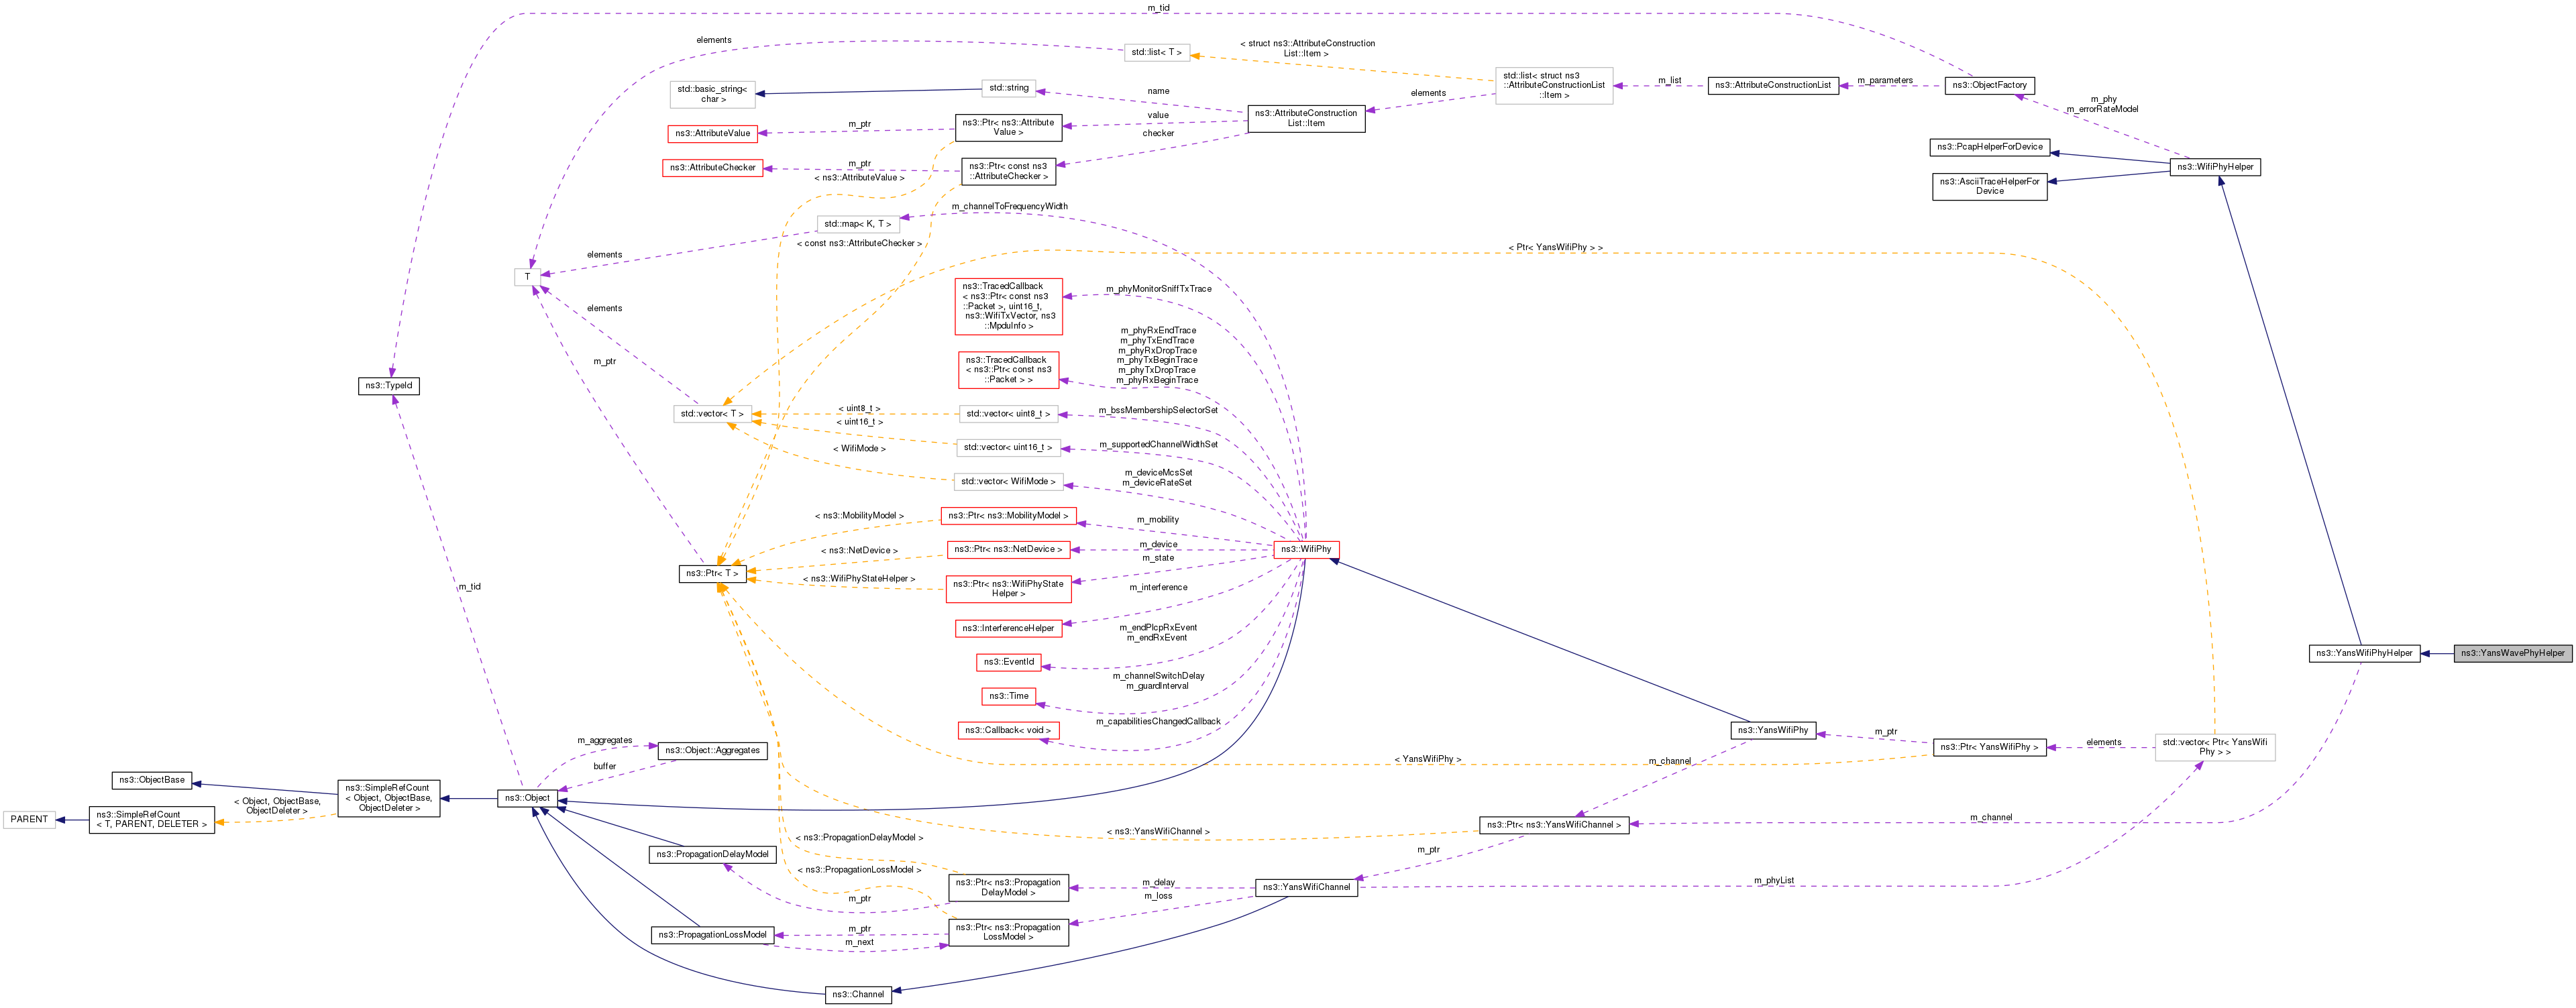Click the m_supportedChannelWidthSet label
This screenshot has width=2576, height=1008.
tap(1158, 444)
